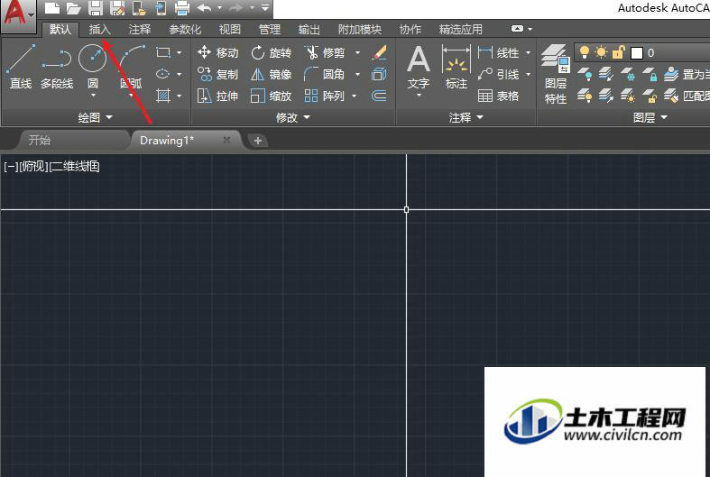The image size is (710, 477).
Task: Click layer Off icon (sheet with bulb)
Action: click(585, 74)
